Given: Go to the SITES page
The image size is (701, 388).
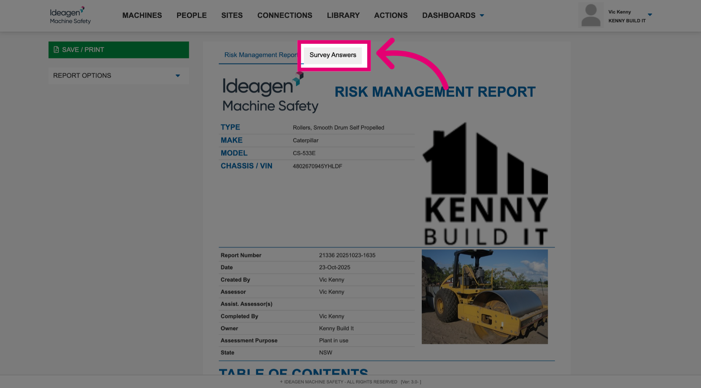Looking at the screenshot, I should pyautogui.click(x=232, y=15).
